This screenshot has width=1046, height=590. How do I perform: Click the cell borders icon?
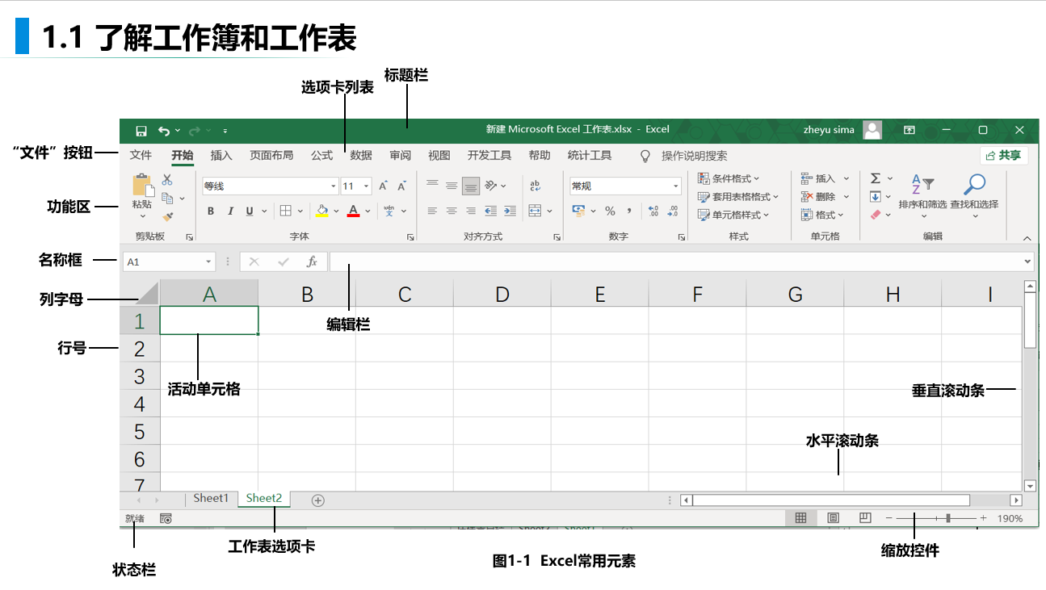[285, 211]
